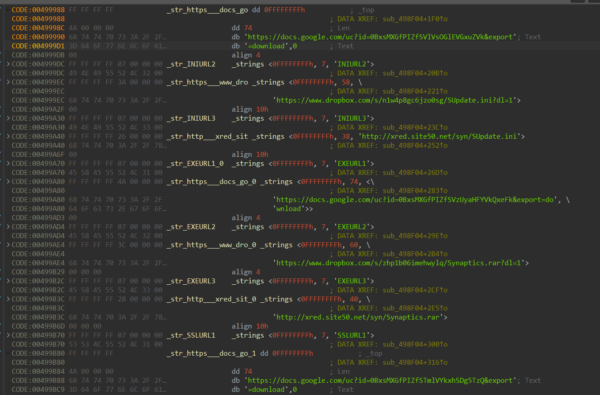Expand the _str_INIURL2 data item

click(8, 64)
